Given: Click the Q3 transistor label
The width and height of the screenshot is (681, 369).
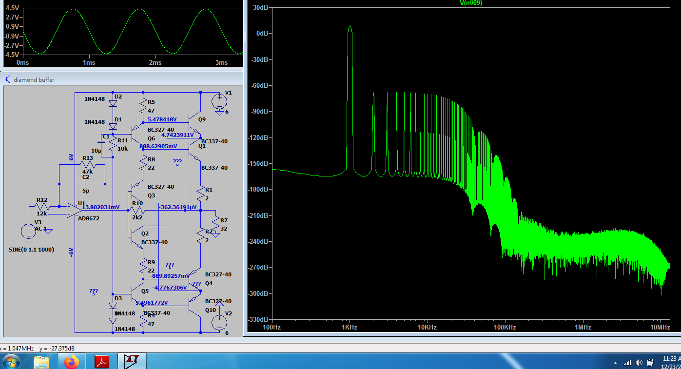Looking at the screenshot, I should click(x=151, y=195).
